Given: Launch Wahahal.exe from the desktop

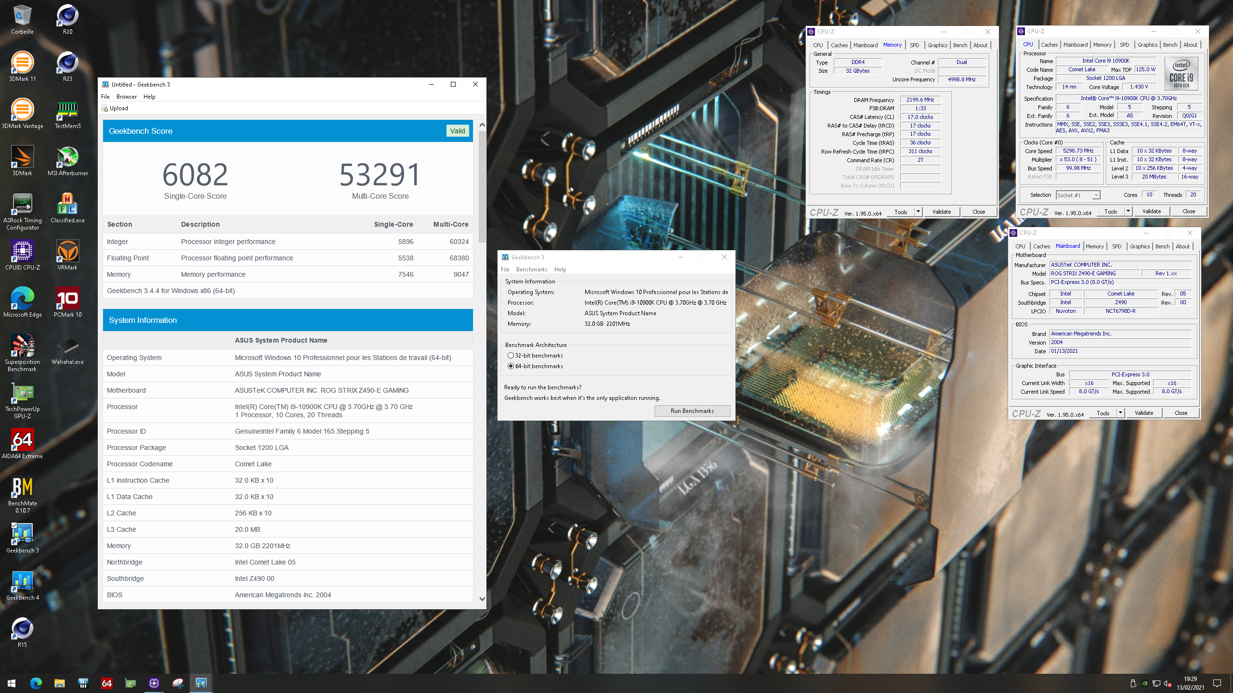Looking at the screenshot, I should (x=67, y=350).
